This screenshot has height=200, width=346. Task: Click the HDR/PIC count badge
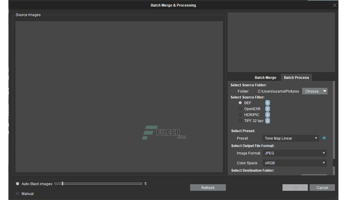pyautogui.click(x=267, y=115)
